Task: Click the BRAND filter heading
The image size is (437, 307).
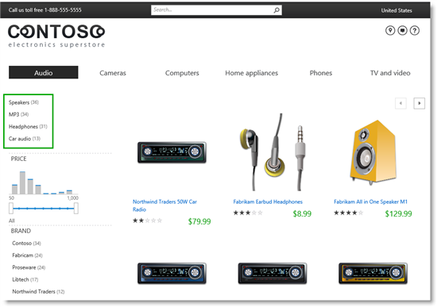Action: 21,231
